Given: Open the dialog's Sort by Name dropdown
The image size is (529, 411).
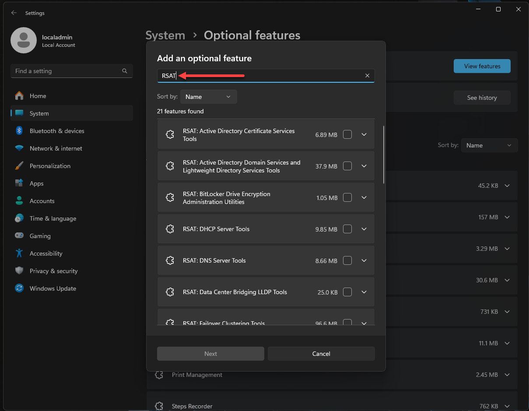Looking at the screenshot, I should (208, 97).
